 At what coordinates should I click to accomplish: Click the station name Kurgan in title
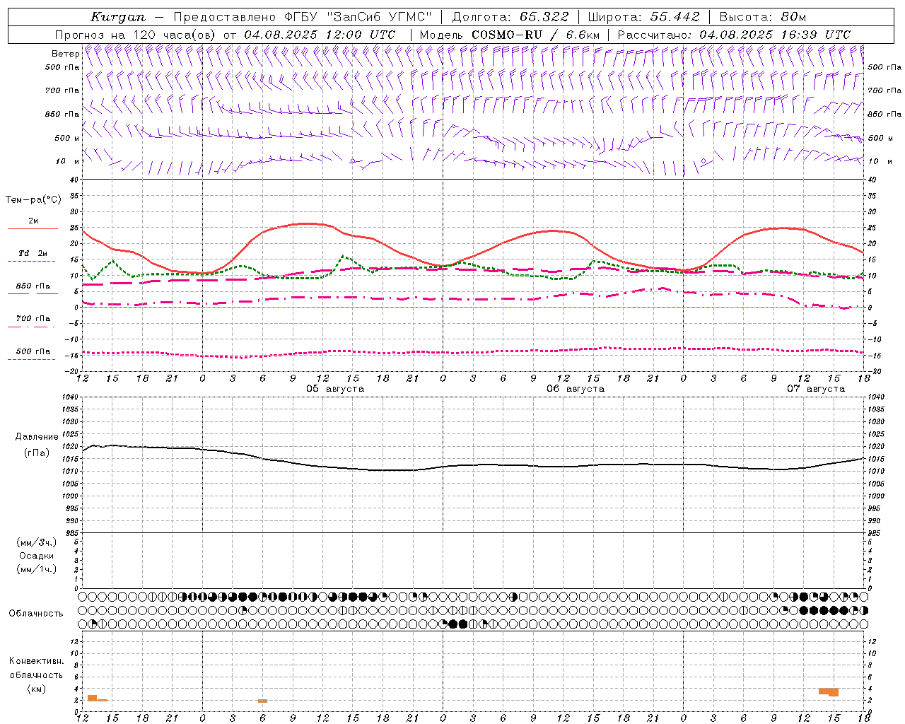pyautogui.click(x=118, y=17)
